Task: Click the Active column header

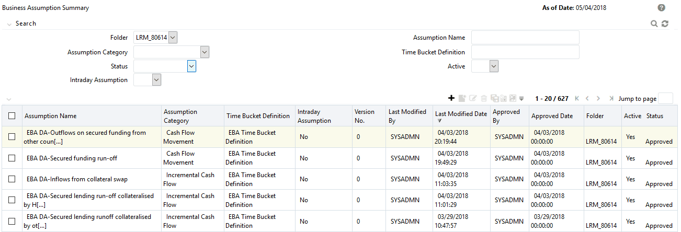Action: 632,116
